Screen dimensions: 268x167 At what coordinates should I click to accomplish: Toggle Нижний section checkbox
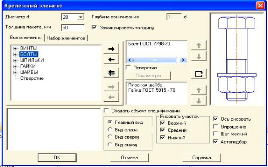pos(163,137)
